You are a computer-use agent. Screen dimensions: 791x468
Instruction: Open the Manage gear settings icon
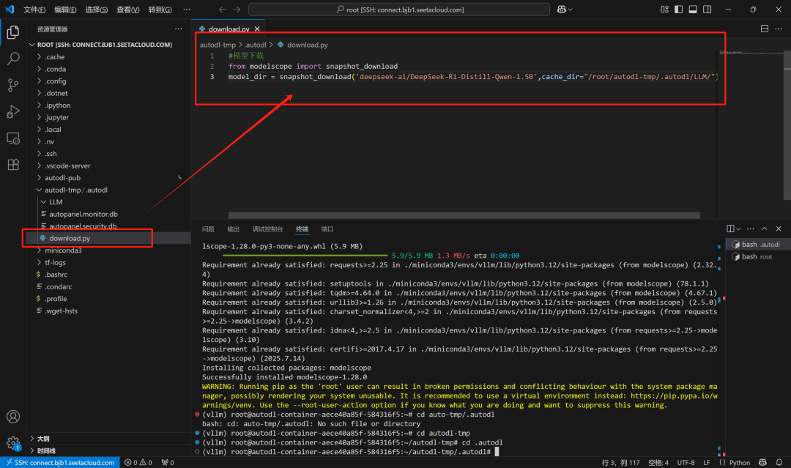13,443
